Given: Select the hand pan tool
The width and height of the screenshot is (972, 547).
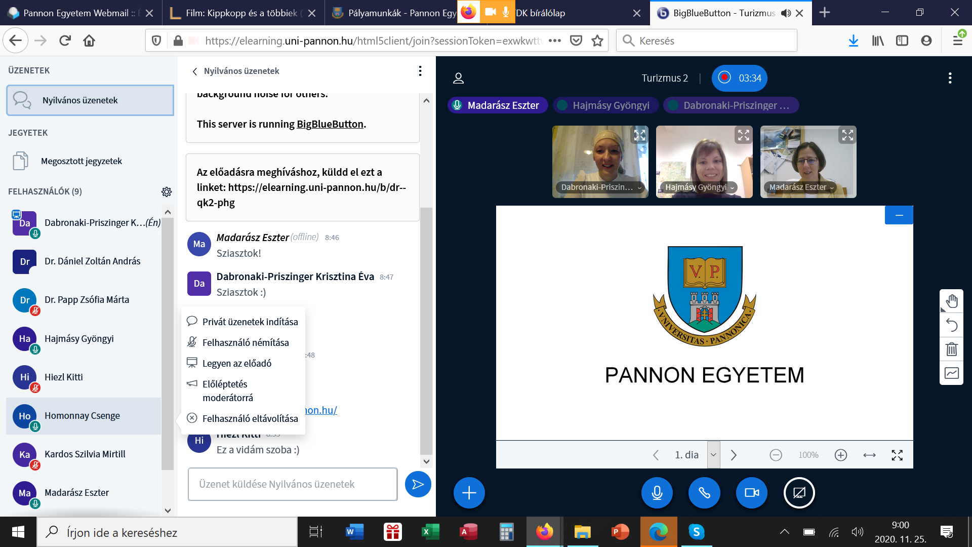Looking at the screenshot, I should pyautogui.click(x=951, y=301).
